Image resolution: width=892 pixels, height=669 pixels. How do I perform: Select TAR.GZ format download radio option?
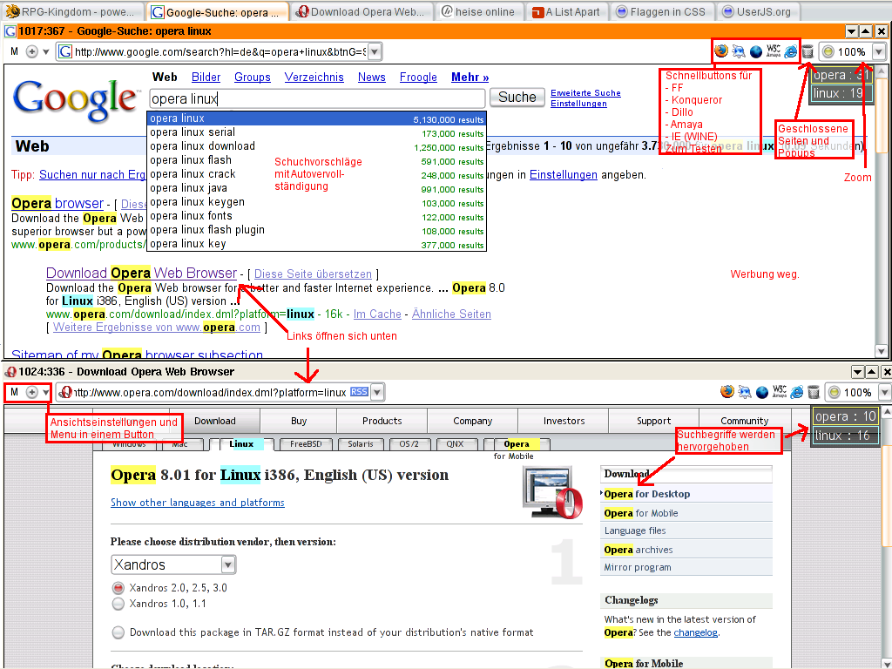click(x=118, y=632)
